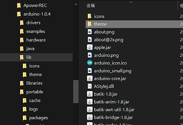Open the examples folder label in the tree
Screen dimensions: 183x125
coord(36,31)
